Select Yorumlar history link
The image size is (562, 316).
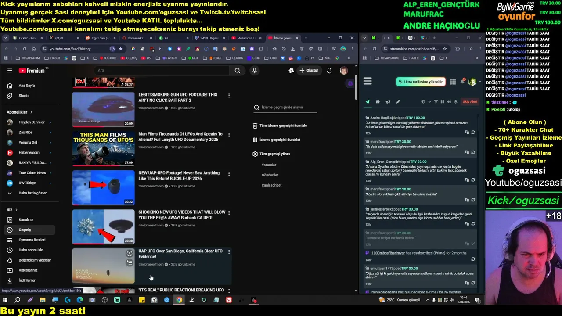tap(269, 165)
